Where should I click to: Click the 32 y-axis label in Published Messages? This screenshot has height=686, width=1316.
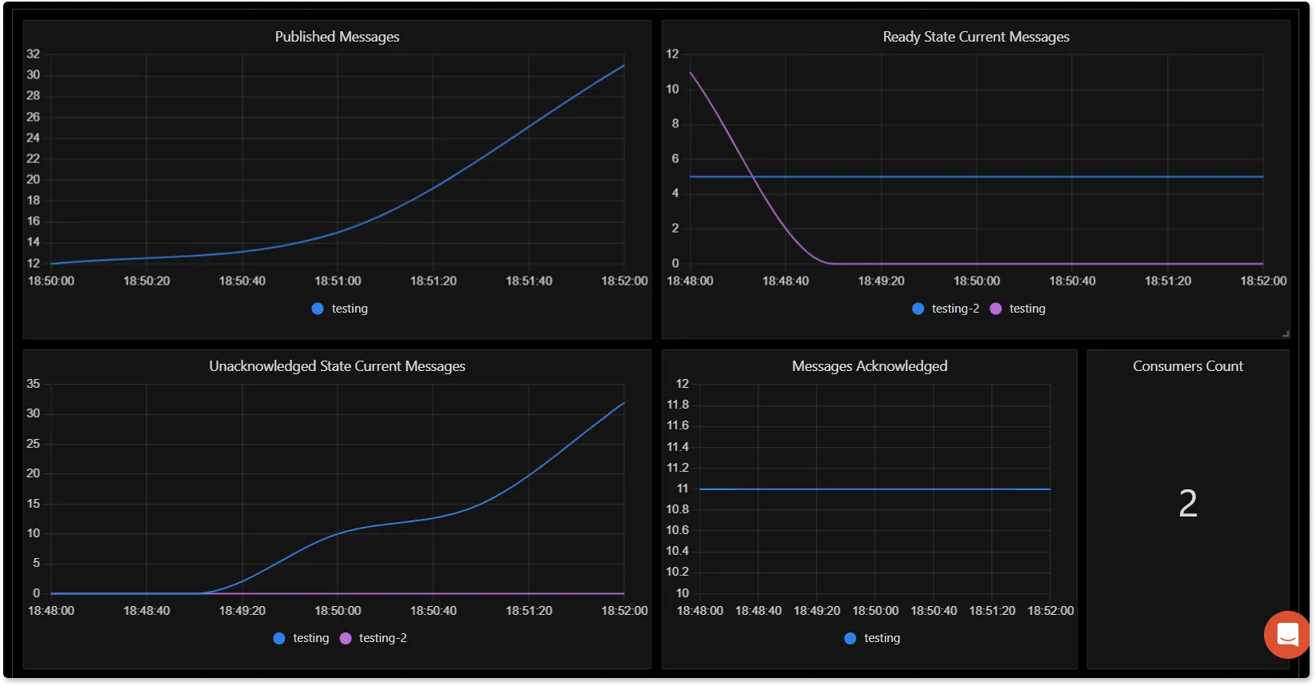tap(33, 54)
